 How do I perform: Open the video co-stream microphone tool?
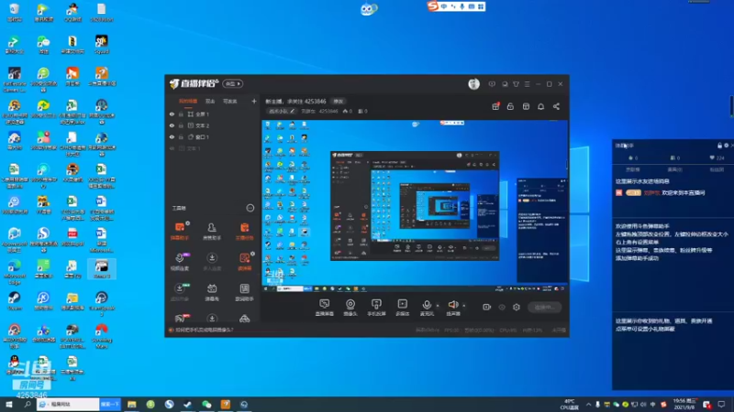coord(179,262)
